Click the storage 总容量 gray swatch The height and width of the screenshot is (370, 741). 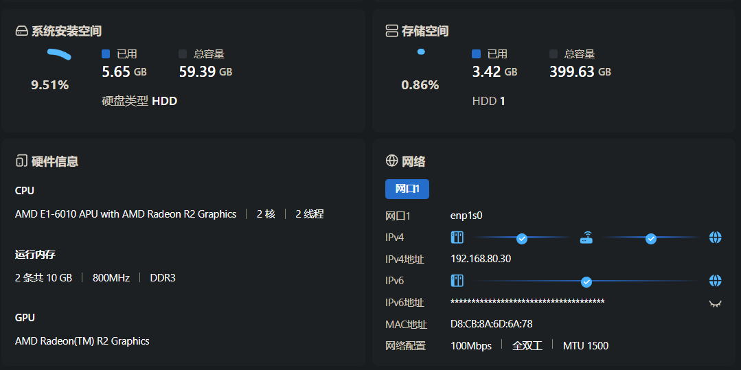(554, 54)
